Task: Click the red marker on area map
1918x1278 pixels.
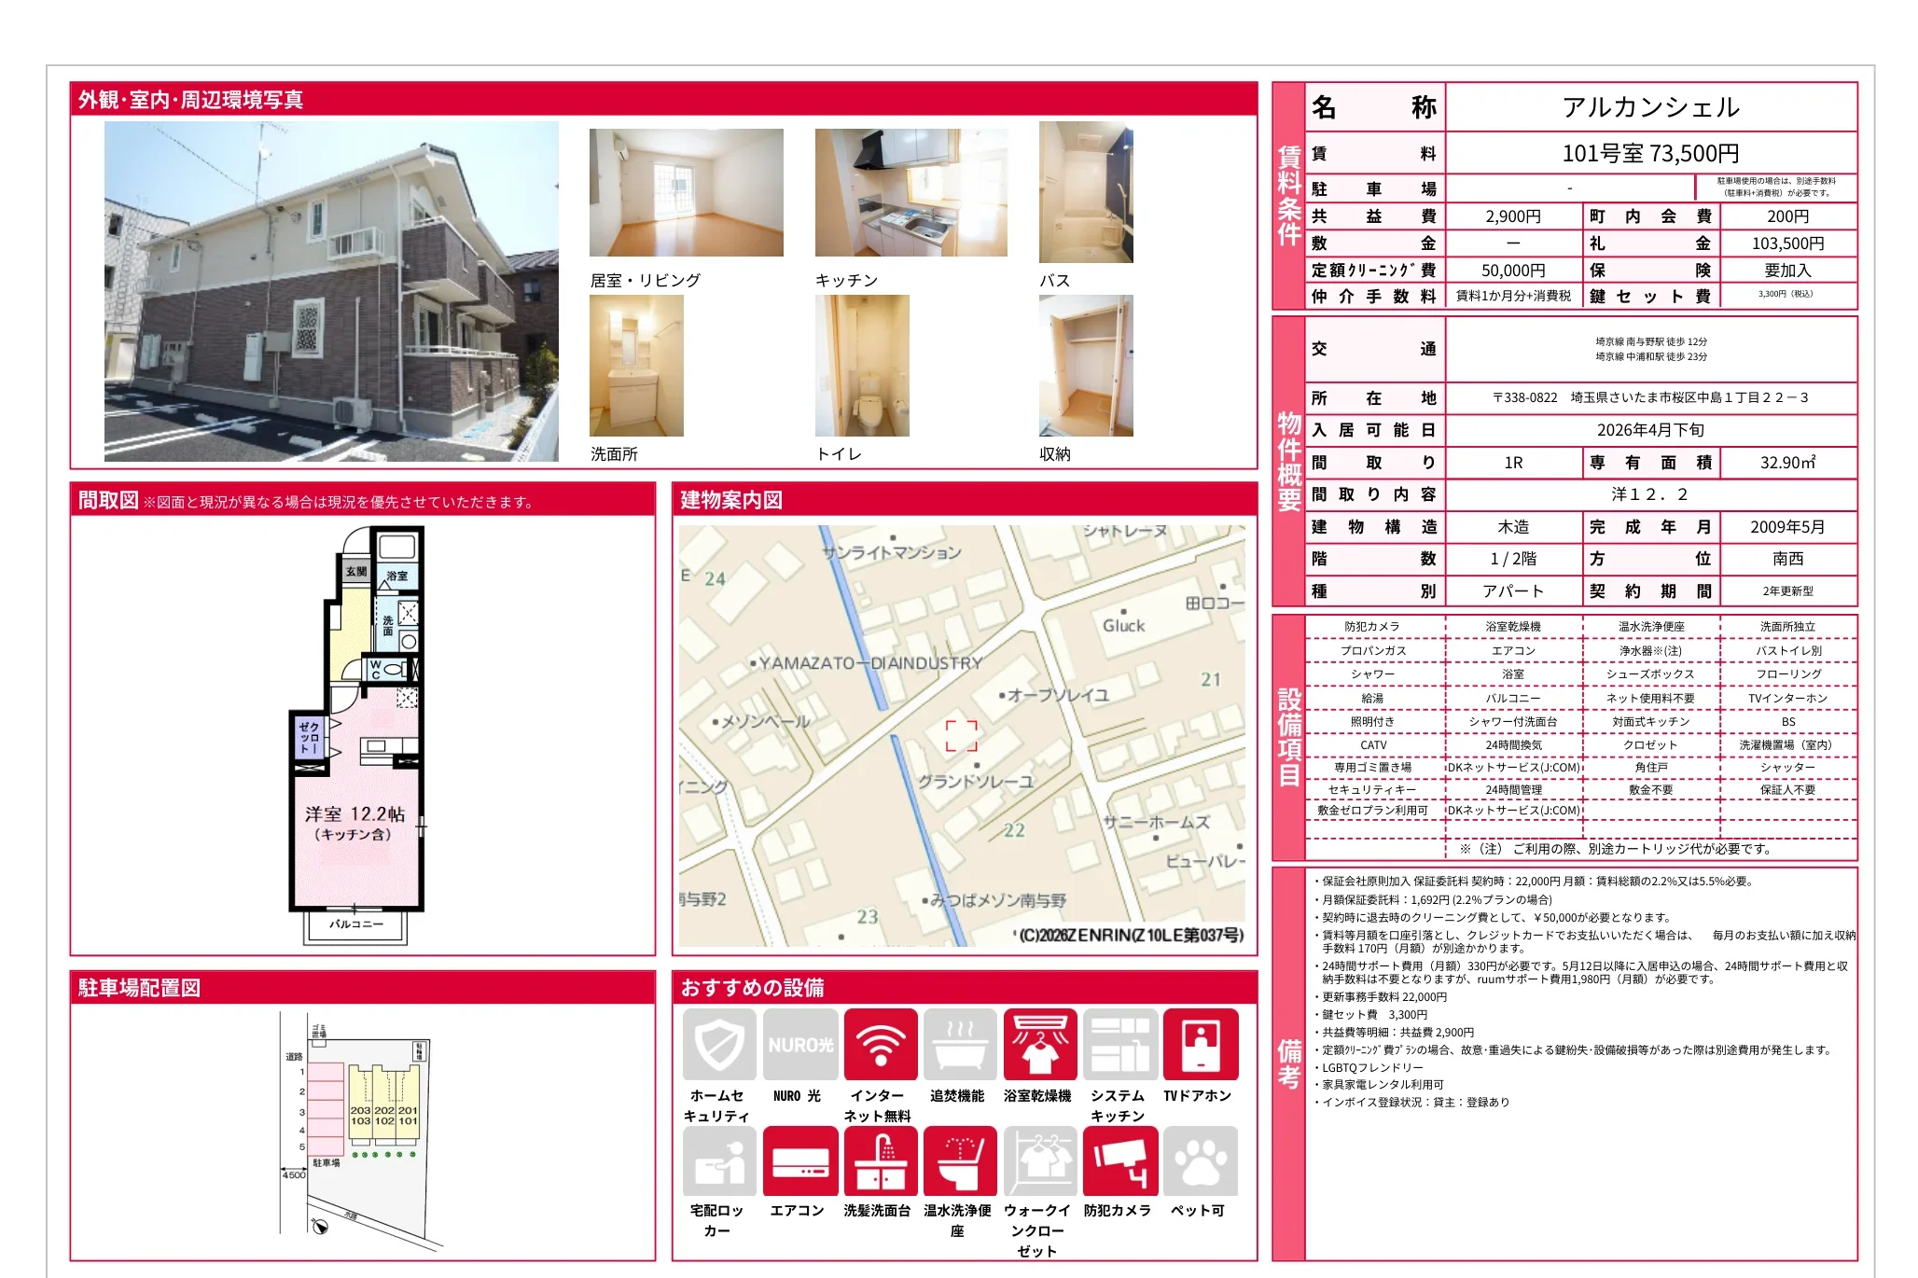Action: pyautogui.click(x=961, y=735)
